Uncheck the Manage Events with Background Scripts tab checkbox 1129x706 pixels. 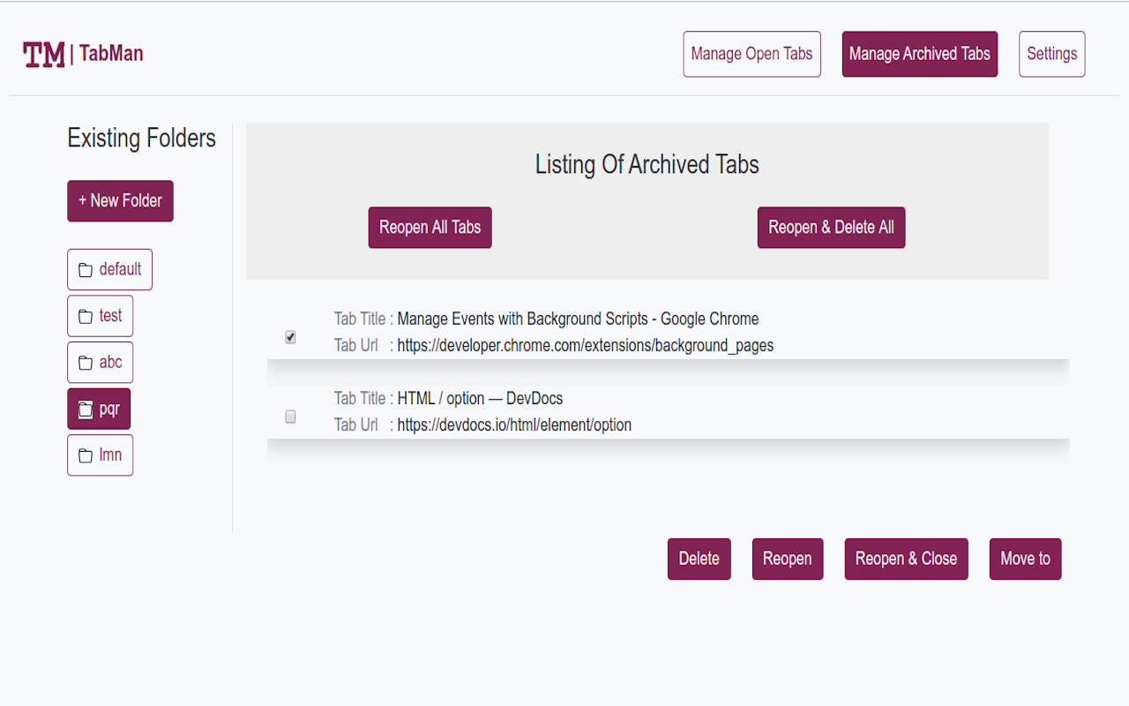pyautogui.click(x=291, y=337)
